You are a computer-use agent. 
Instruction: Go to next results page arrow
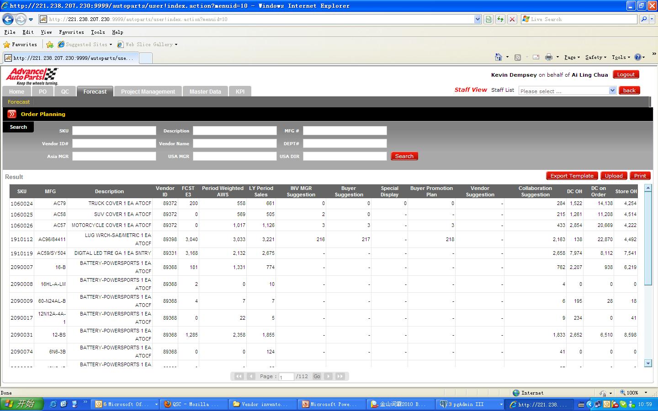(x=328, y=376)
